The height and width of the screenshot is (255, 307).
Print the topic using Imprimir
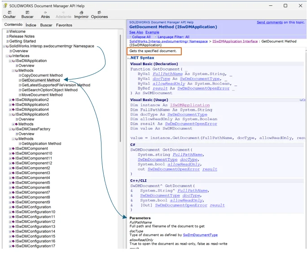(x=81, y=13)
